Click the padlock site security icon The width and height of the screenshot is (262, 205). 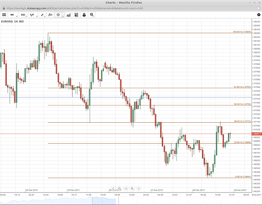4,8
